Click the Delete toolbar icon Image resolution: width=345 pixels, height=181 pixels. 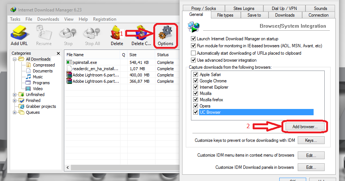(x=116, y=33)
